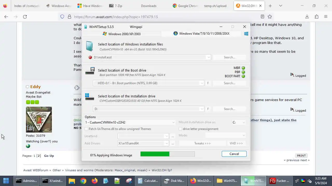Reload the forum page
332x186 pixels.
(25, 17)
